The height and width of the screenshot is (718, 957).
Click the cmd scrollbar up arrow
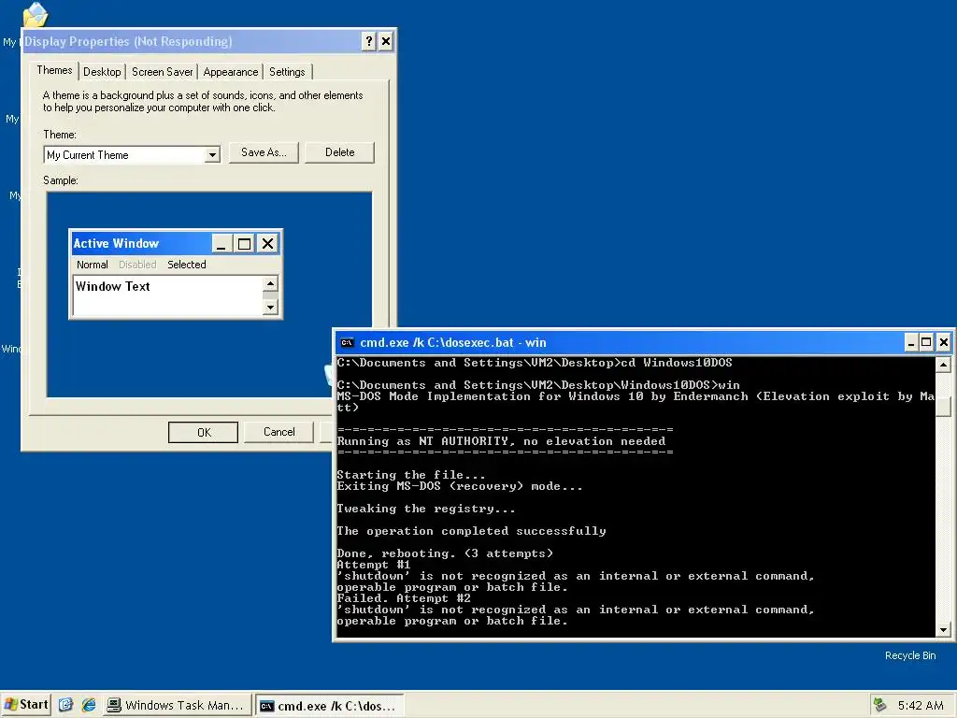tap(944, 365)
